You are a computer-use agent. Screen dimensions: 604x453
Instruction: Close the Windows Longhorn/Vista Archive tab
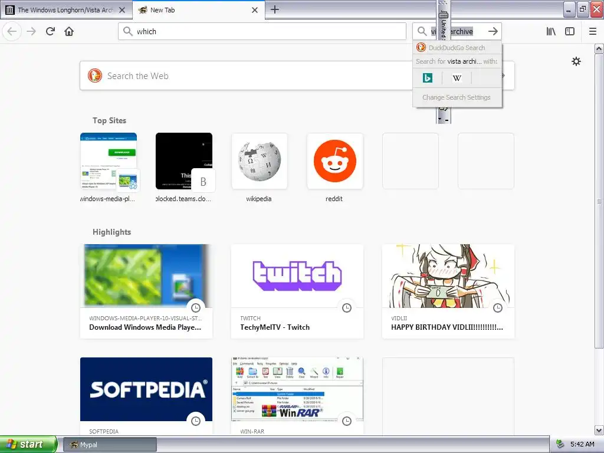[122, 10]
